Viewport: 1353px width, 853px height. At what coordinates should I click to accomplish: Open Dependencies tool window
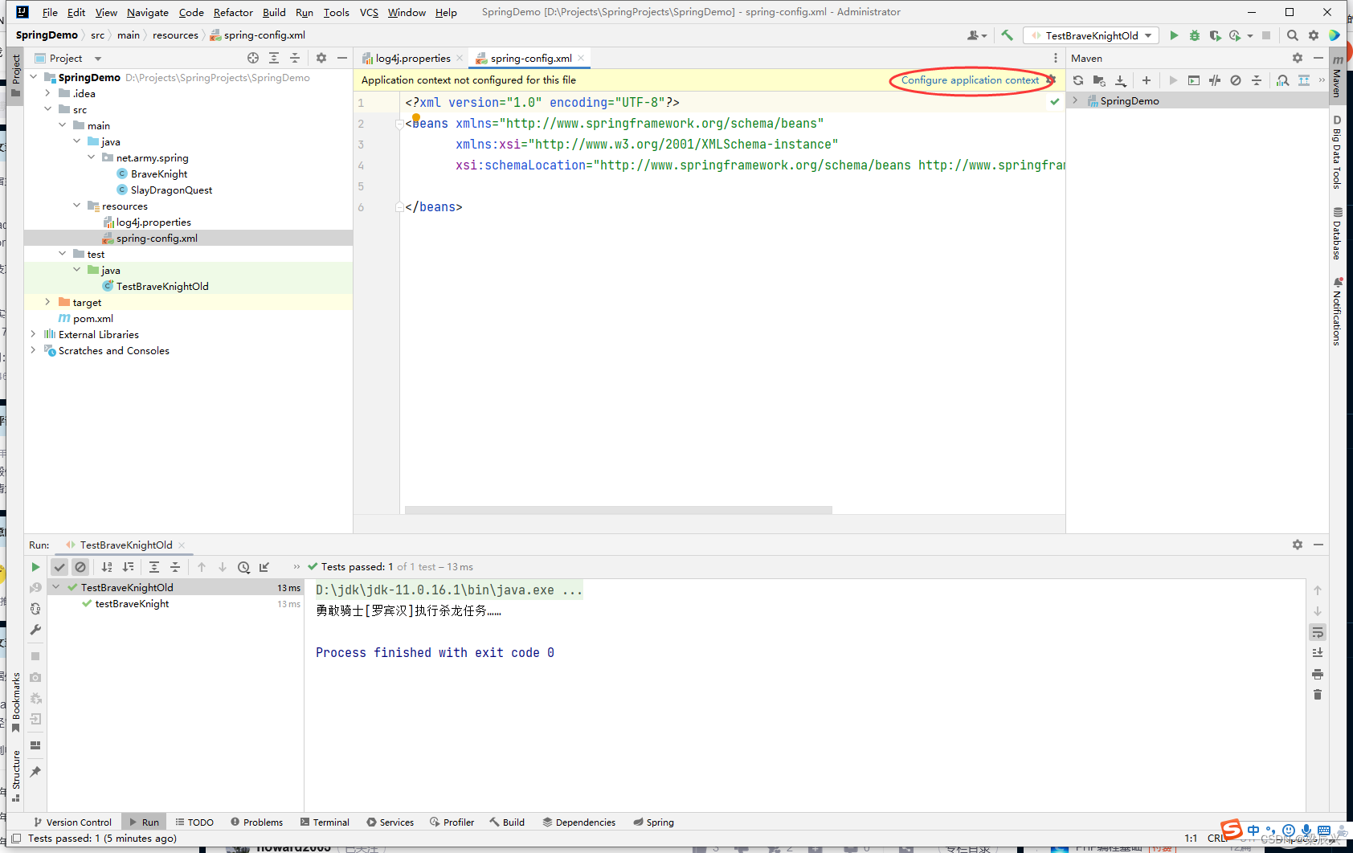click(x=579, y=822)
